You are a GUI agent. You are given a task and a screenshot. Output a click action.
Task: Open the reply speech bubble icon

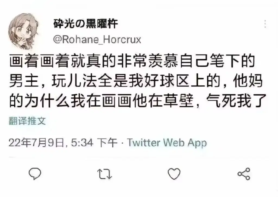tap(35, 174)
